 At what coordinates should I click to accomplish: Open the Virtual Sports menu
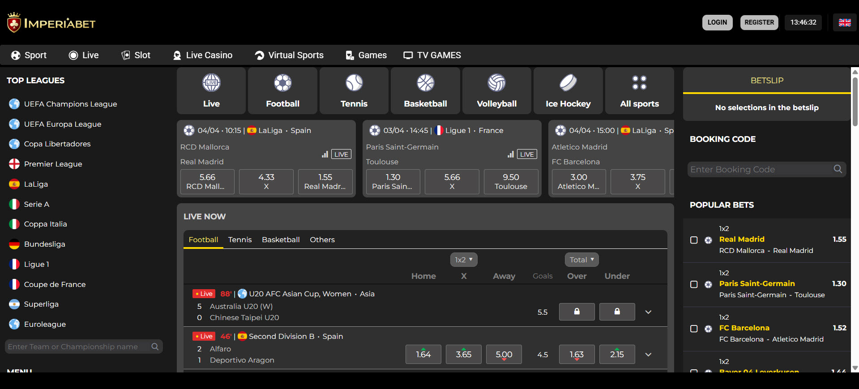[289, 55]
